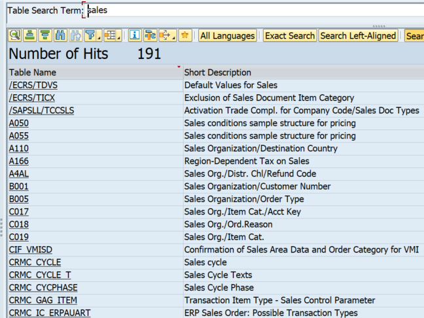
Task: Enable Exact Search mode
Action: pyautogui.click(x=290, y=36)
